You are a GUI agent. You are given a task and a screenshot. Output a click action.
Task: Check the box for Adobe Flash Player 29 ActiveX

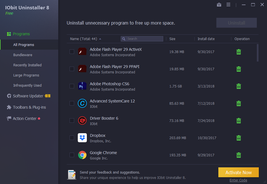coord(72,52)
